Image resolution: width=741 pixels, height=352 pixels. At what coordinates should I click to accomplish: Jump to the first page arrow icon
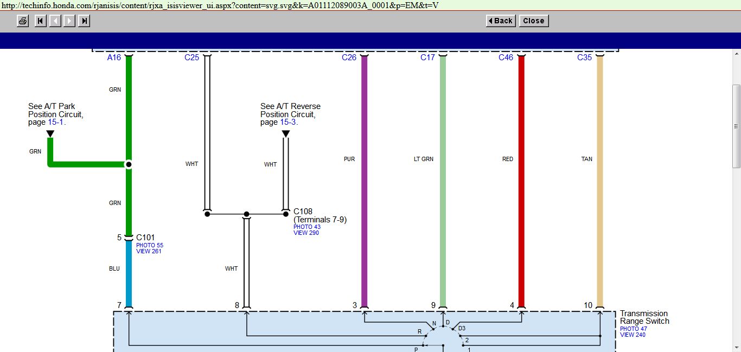tap(40, 21)
